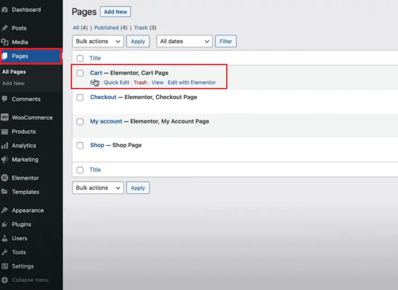
Task: Select the Shop page checkbox
Action: (x=80, y=145)
